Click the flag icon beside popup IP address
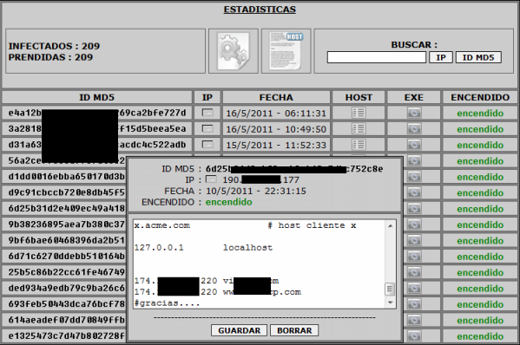Screen dimensions: 520x345 tap(211, 179)
